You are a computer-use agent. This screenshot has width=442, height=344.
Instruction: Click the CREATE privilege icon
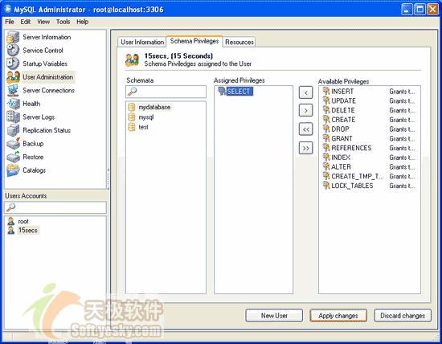[326, 120]
